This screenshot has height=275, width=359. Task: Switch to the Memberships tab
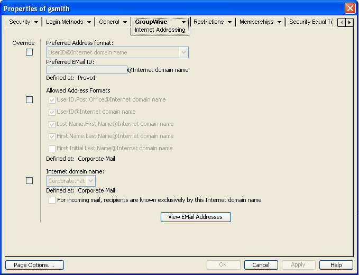click(256, 22)
